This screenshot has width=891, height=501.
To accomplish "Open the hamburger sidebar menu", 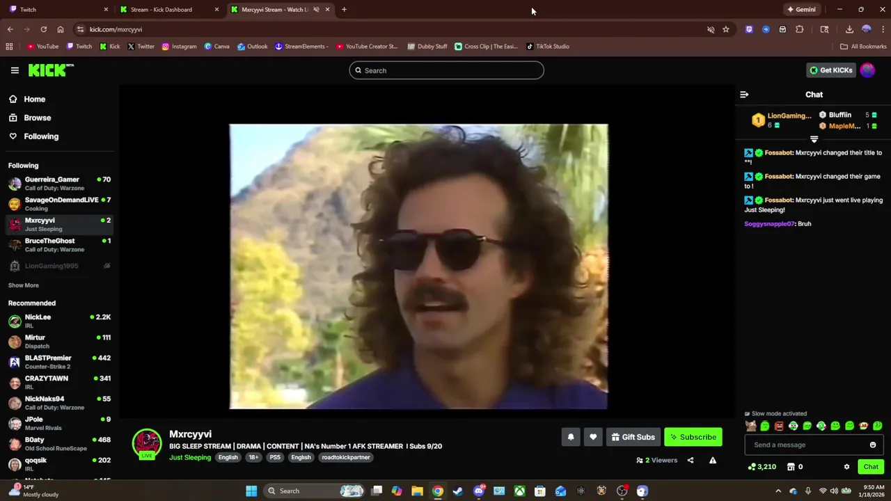I will 15,70.
